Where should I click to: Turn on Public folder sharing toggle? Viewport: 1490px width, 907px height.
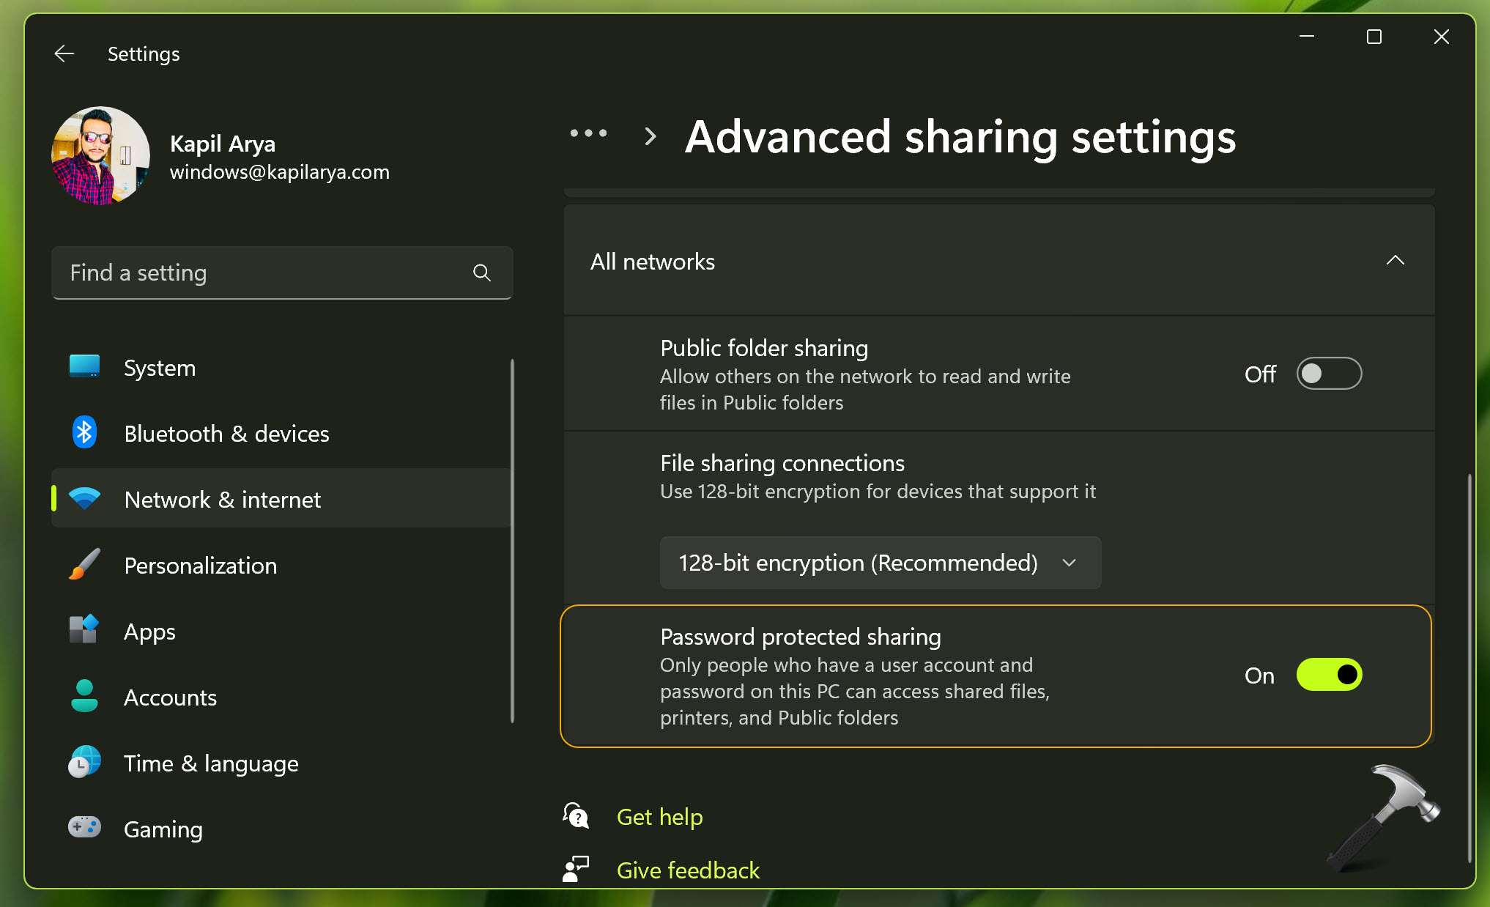[x=1328, y=374]
